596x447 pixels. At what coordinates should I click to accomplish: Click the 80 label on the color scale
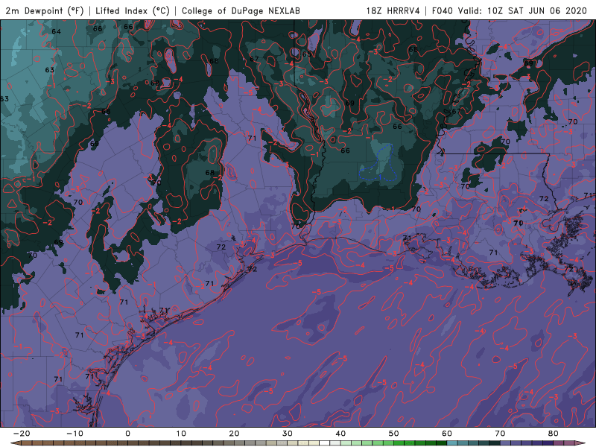(x=554, y=434)
